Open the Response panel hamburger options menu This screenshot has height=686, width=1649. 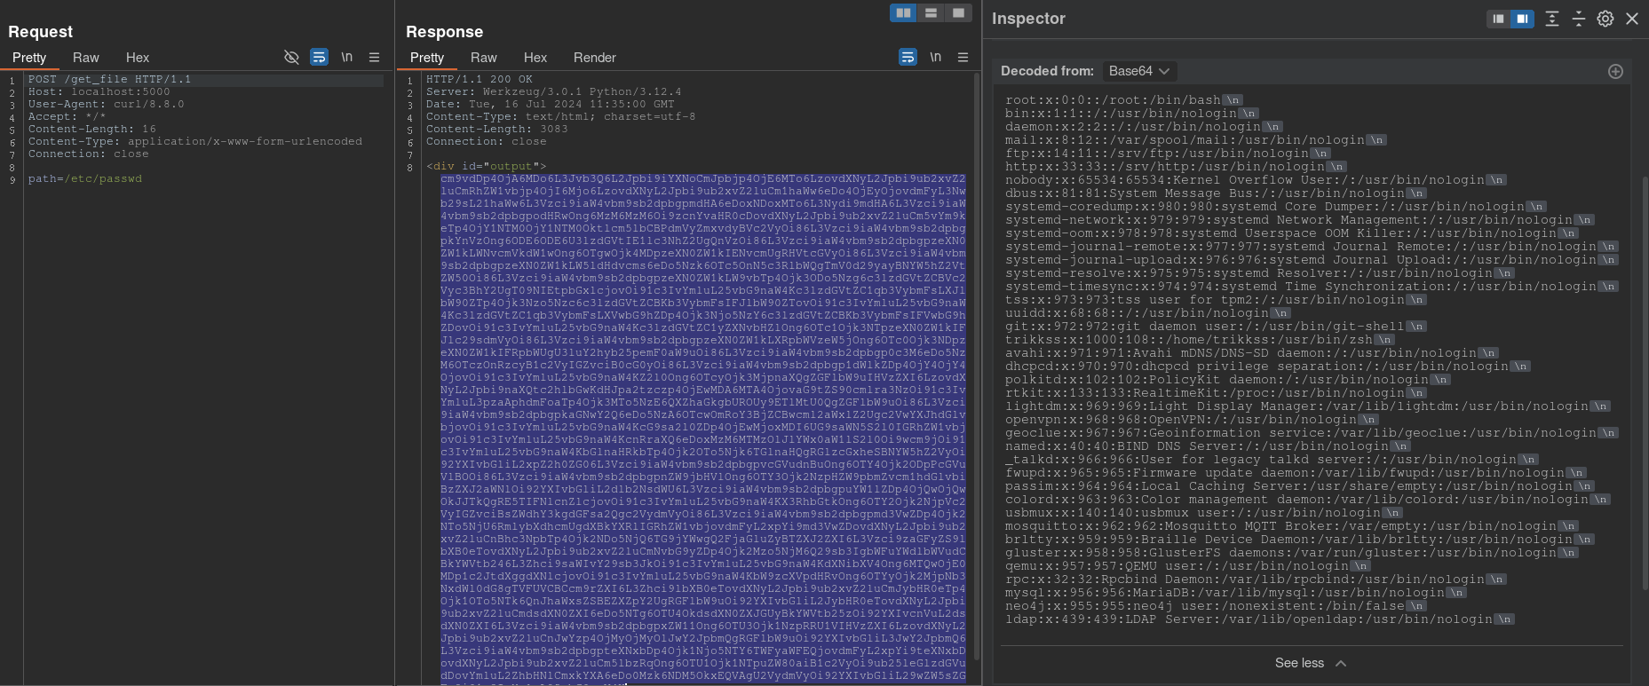(963, 57)
